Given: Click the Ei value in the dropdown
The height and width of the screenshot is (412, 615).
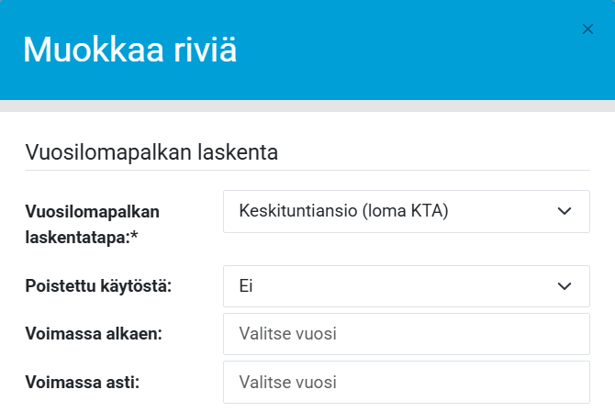Looking at the screenshot, I should [245, 286].
